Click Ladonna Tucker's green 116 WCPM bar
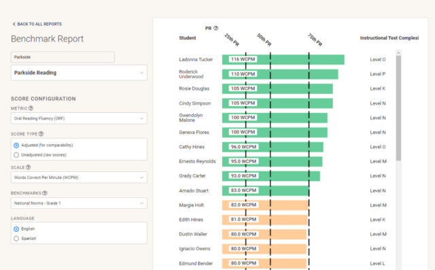This screenshot has width=435, height=270. click(283, 59)
